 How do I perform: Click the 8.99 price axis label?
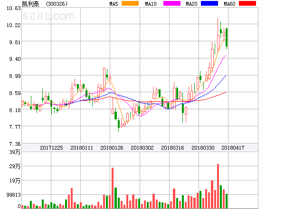click(15, 76)
